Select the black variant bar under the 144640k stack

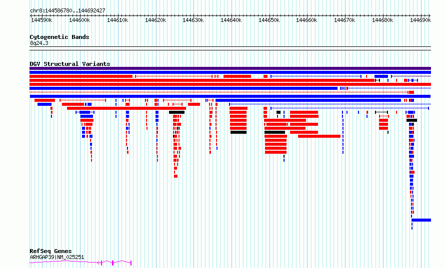[x=238, y=132]
